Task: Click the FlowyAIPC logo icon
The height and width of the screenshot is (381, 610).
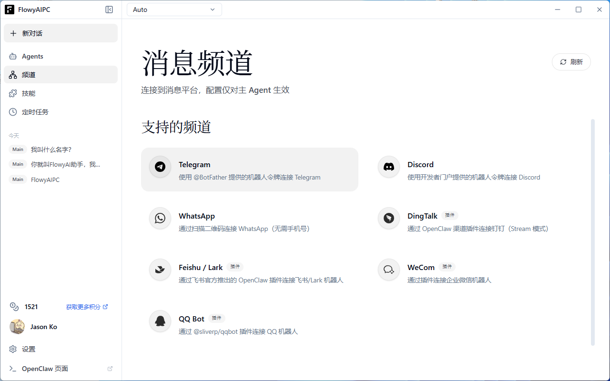Action: coord(10,10)
